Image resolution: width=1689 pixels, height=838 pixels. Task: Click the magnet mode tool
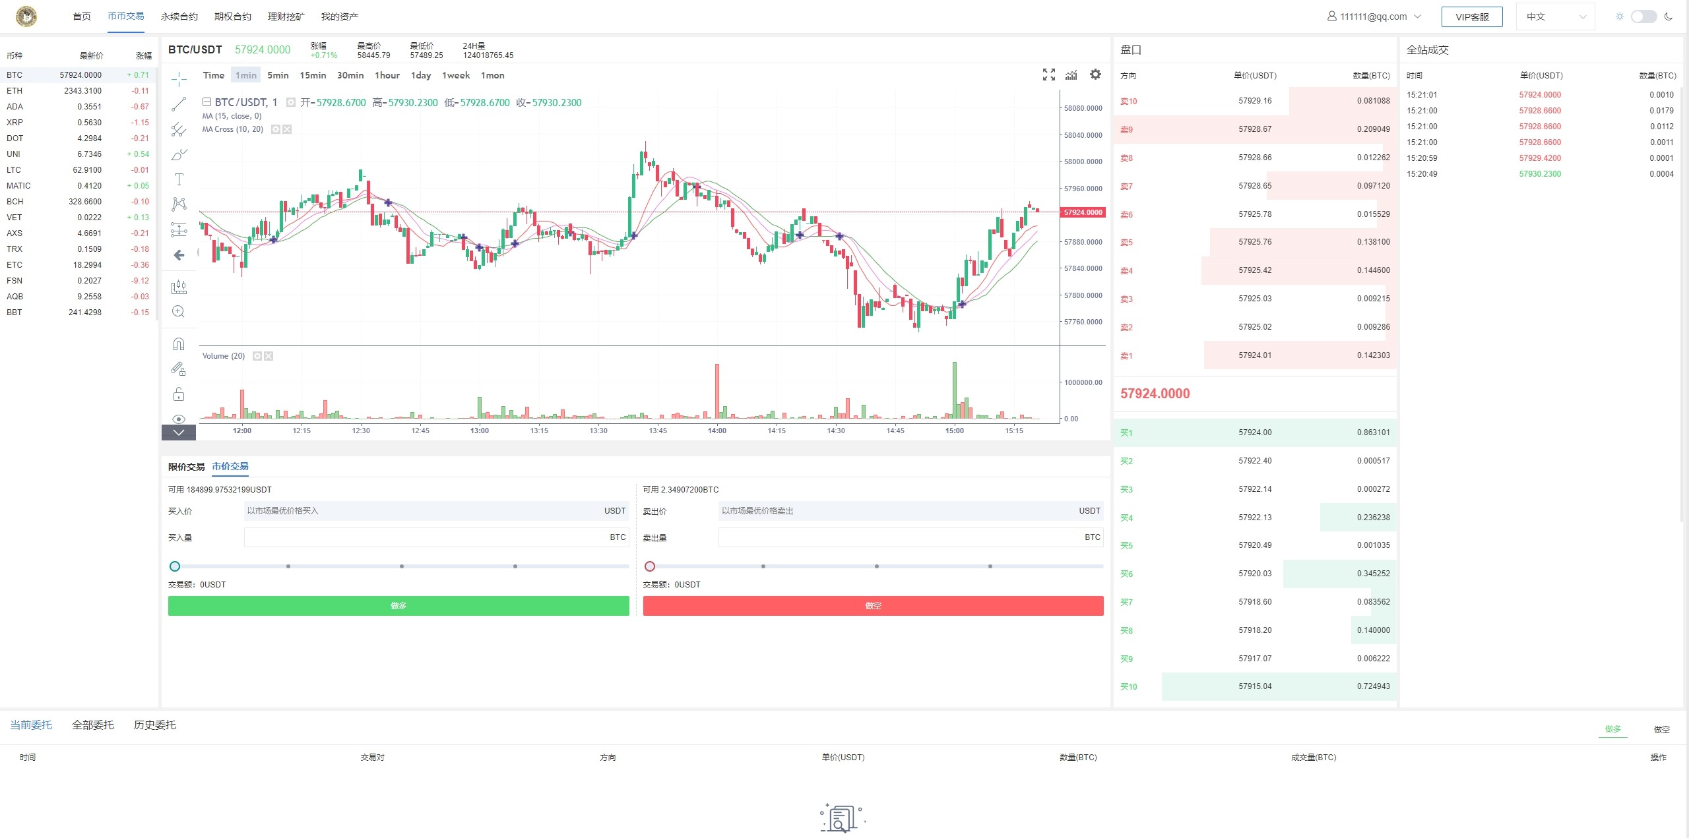pyautogui.click(x=179, y=344)
